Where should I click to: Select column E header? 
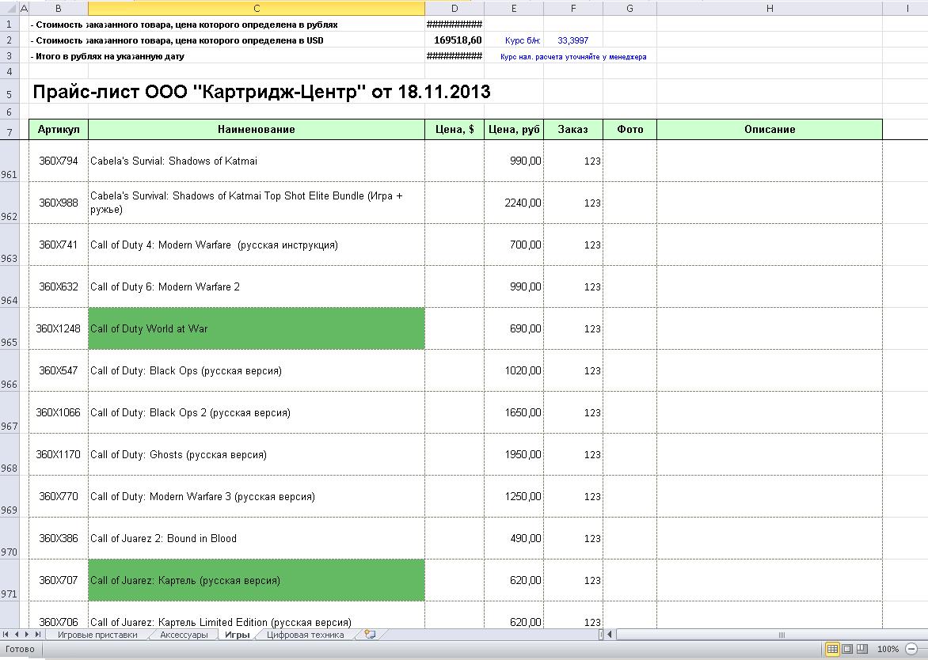(x=514, y=8)
